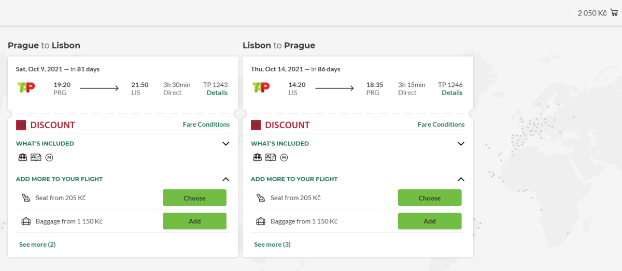Collapse Add More to Your Flight for Lisbon–Prague
The image size is (622, 271).
click(461, 179)
